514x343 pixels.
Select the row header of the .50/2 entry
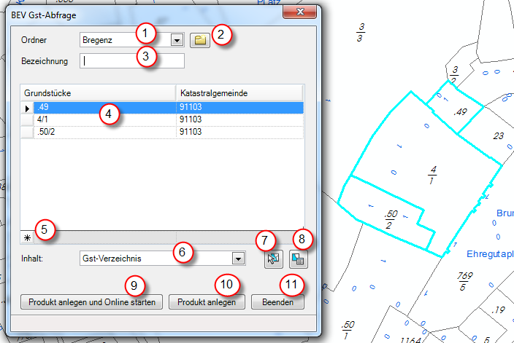27,132
